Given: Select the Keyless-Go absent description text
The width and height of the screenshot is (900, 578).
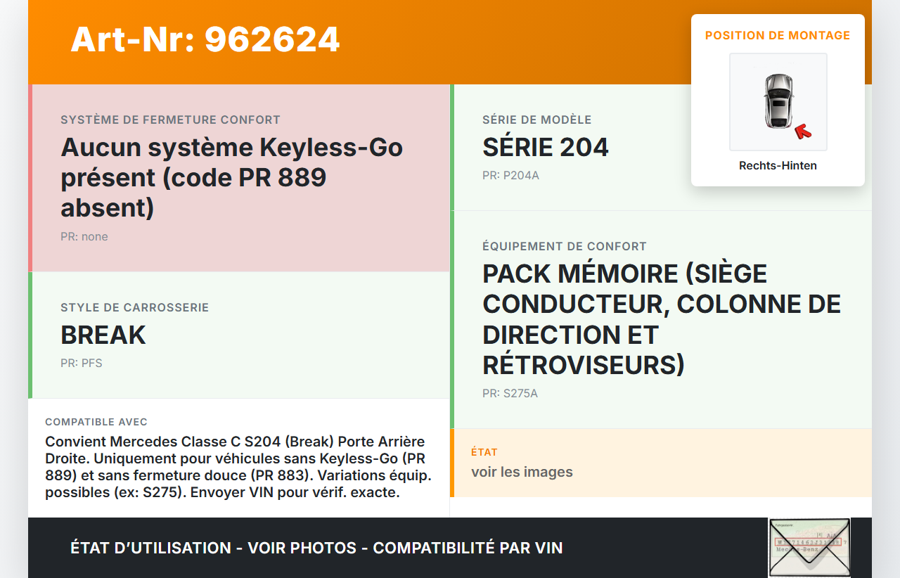Looking at the screenshot, I should (232, 177).
